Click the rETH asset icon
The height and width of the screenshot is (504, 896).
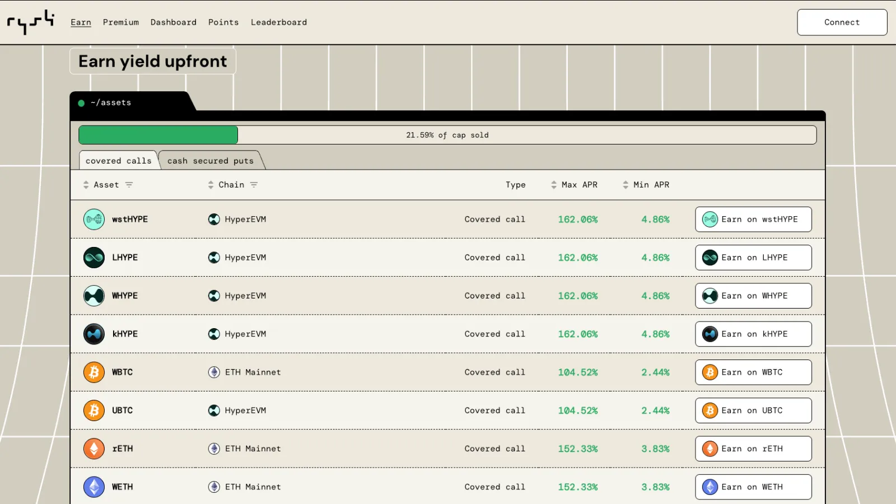tap(94, 449)
